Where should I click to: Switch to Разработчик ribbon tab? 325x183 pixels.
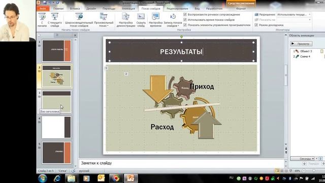[214, 9]
